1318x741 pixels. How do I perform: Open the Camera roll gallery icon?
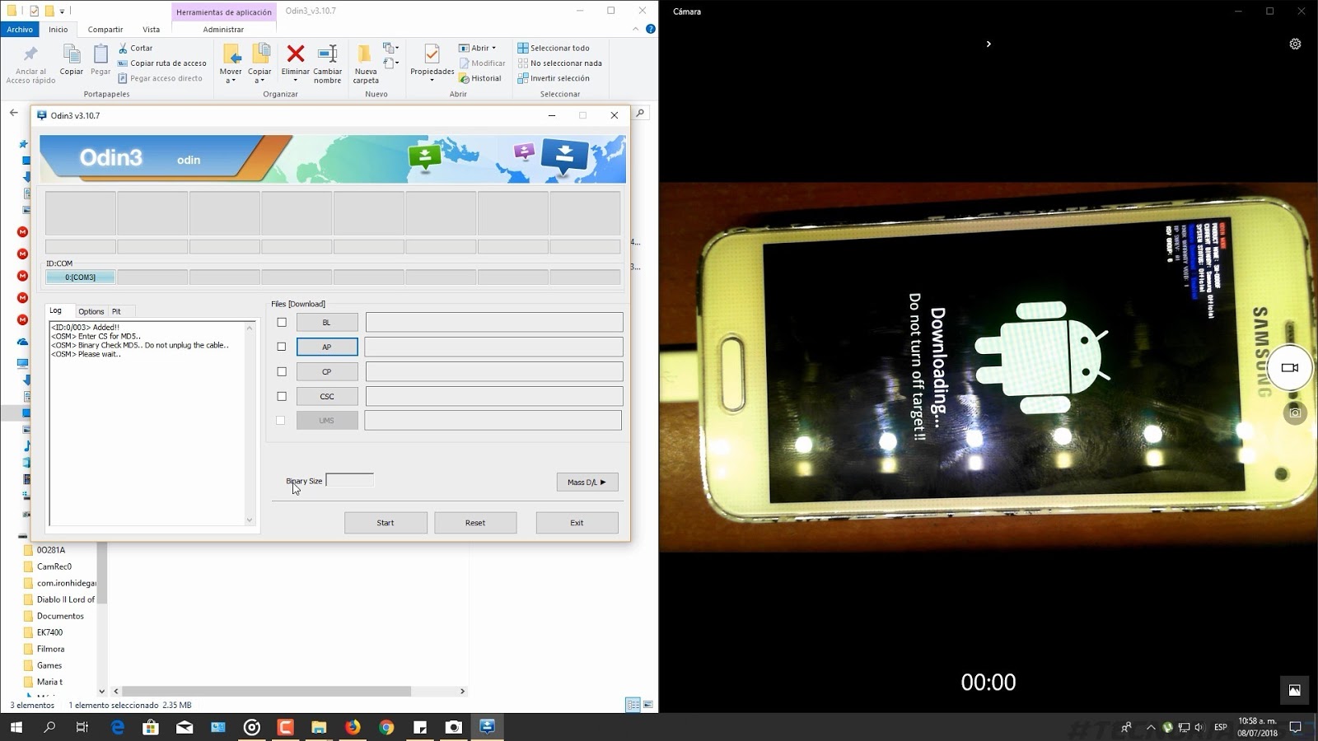pyautogui.click(x=1295, y=691)
